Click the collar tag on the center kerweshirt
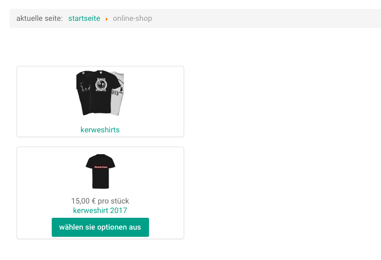 click(x=101, y=73)
